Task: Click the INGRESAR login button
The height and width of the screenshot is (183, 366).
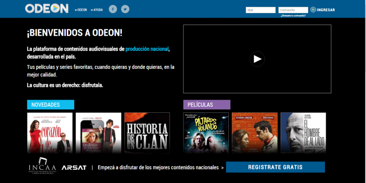Action: pyautogui.click(x=325, y=10)
